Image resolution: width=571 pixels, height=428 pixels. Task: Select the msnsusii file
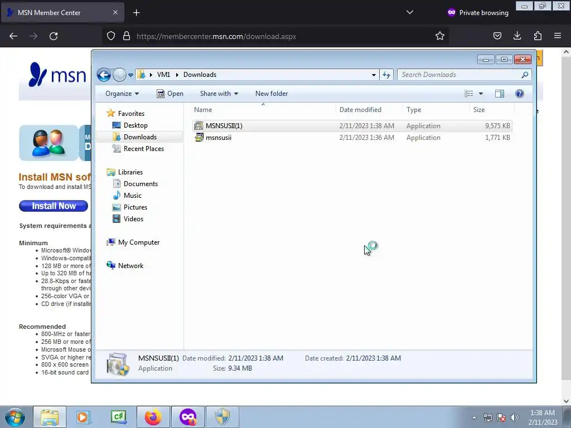coord(352,138)
